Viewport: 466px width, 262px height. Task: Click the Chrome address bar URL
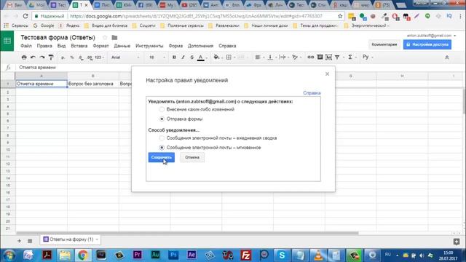pos(196,16)
